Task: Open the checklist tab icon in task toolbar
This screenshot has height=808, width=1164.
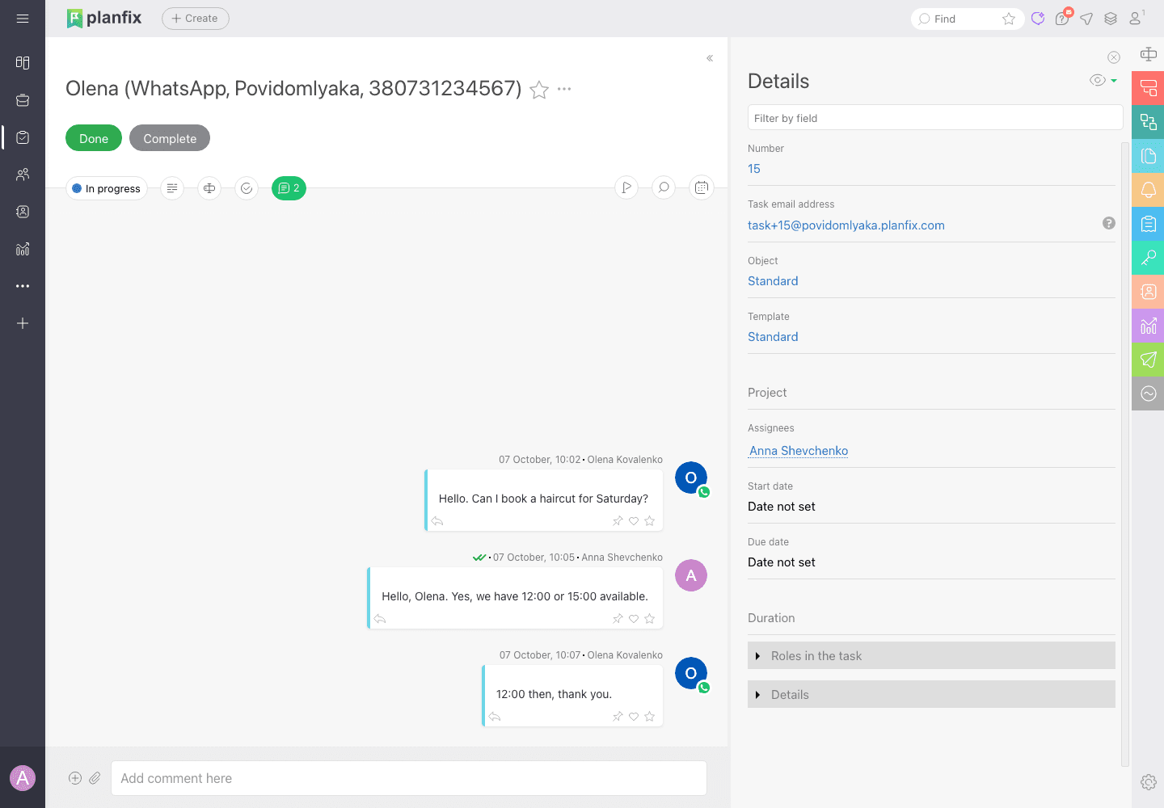Action: coord(247,188)
